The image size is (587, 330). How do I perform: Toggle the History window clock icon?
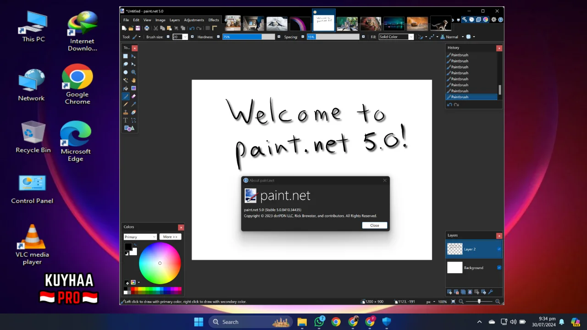click(471, 20)
